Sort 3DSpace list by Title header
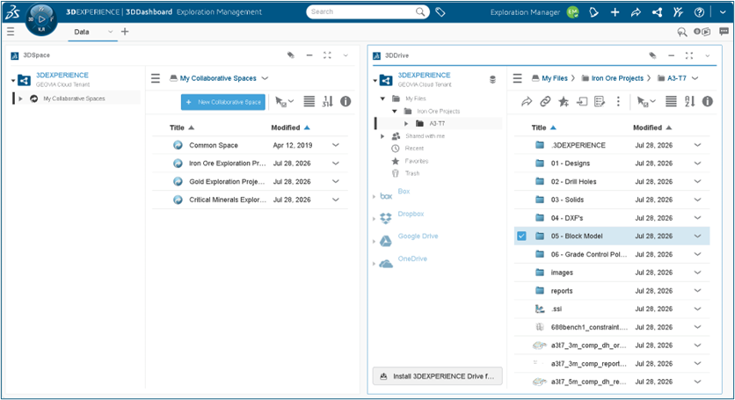This screenshot has height=400, width=735. pyautogui.click(x=177, y=127)
